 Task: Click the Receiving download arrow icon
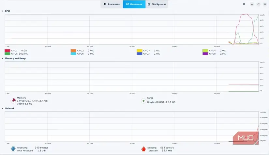click(x=13, y=149)
